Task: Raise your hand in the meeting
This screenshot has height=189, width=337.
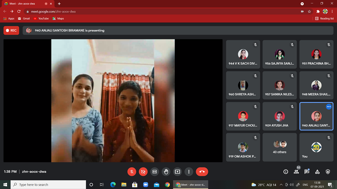Action: [166, 172]
